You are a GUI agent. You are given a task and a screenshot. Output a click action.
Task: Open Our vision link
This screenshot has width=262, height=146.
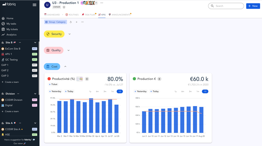tap(19, 143)
